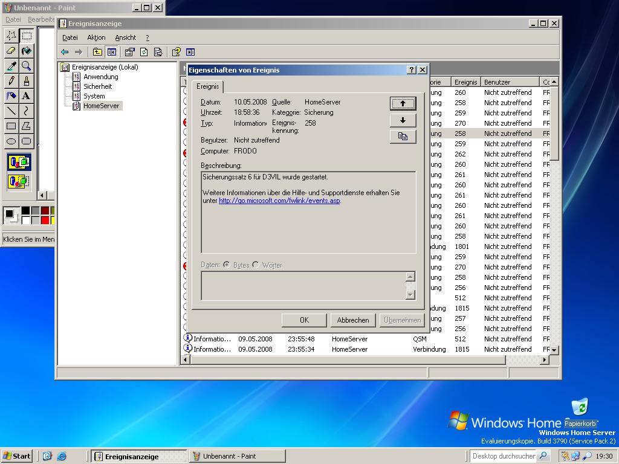Select the Pick Color eyedropper tool
This screenshot has height=464, width=619.
click(x=11, y=66)
